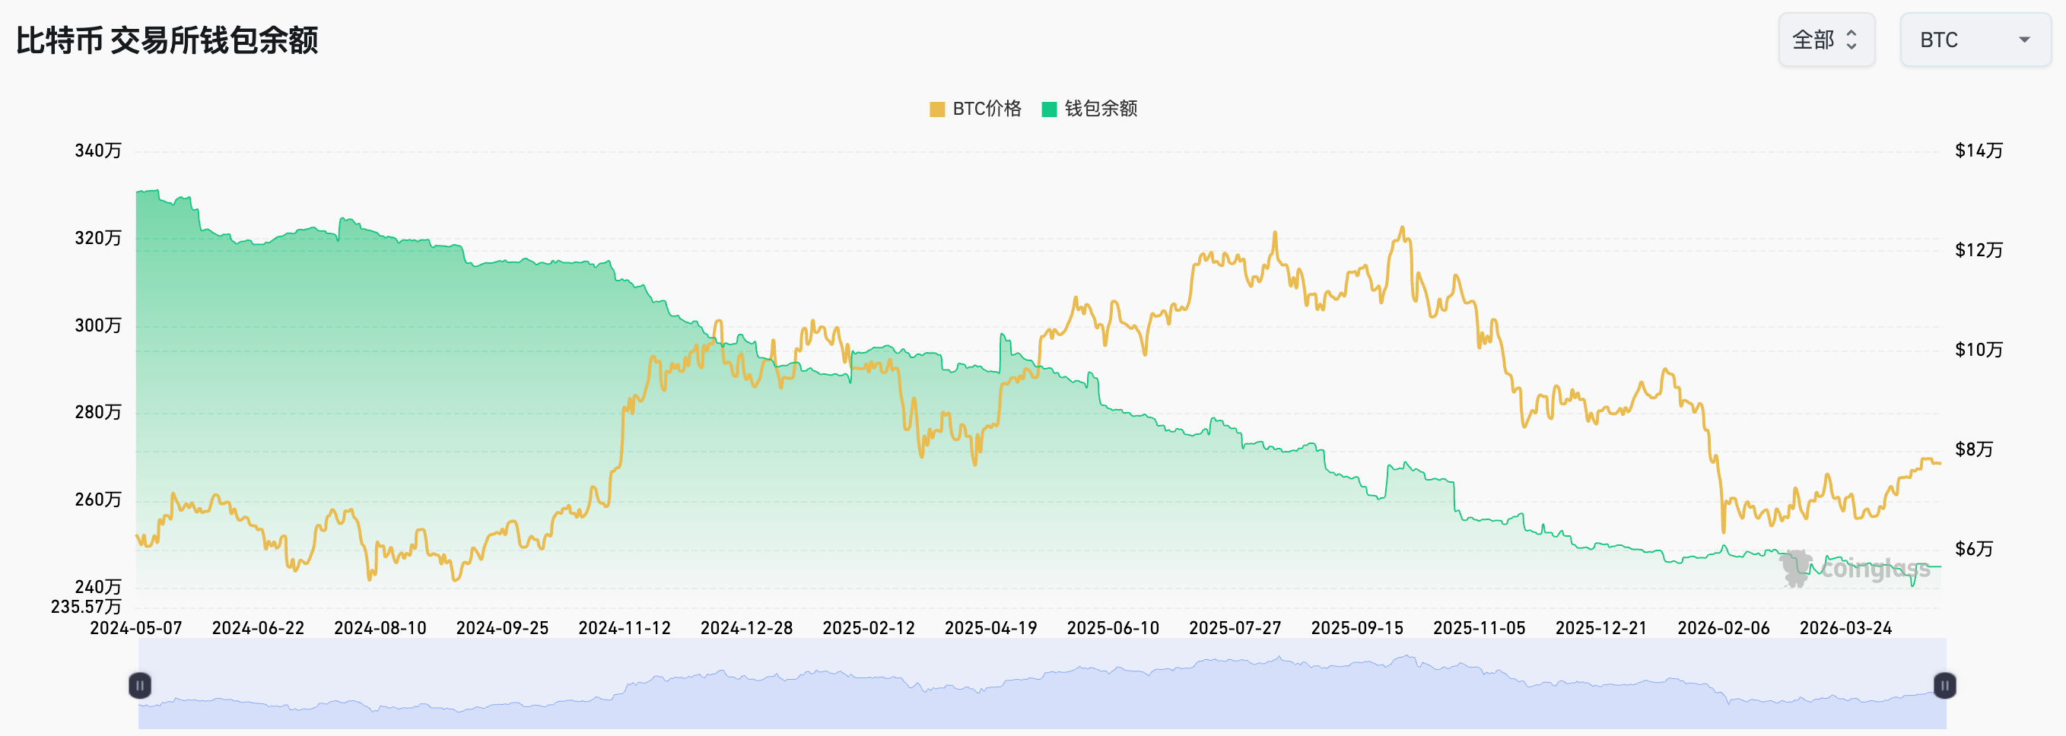Click the green 钱包余额 legend swatch
This screenshot has width=2066, height=736.
(x=1048, y=109)
